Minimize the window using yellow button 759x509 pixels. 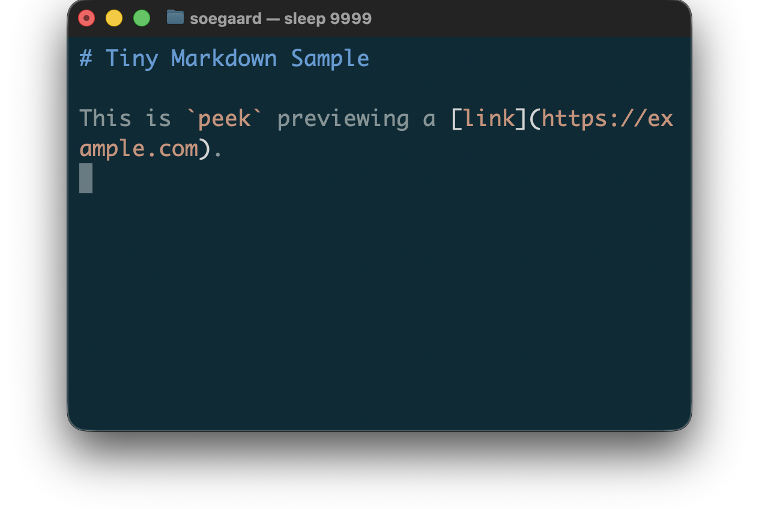(114, 19)
